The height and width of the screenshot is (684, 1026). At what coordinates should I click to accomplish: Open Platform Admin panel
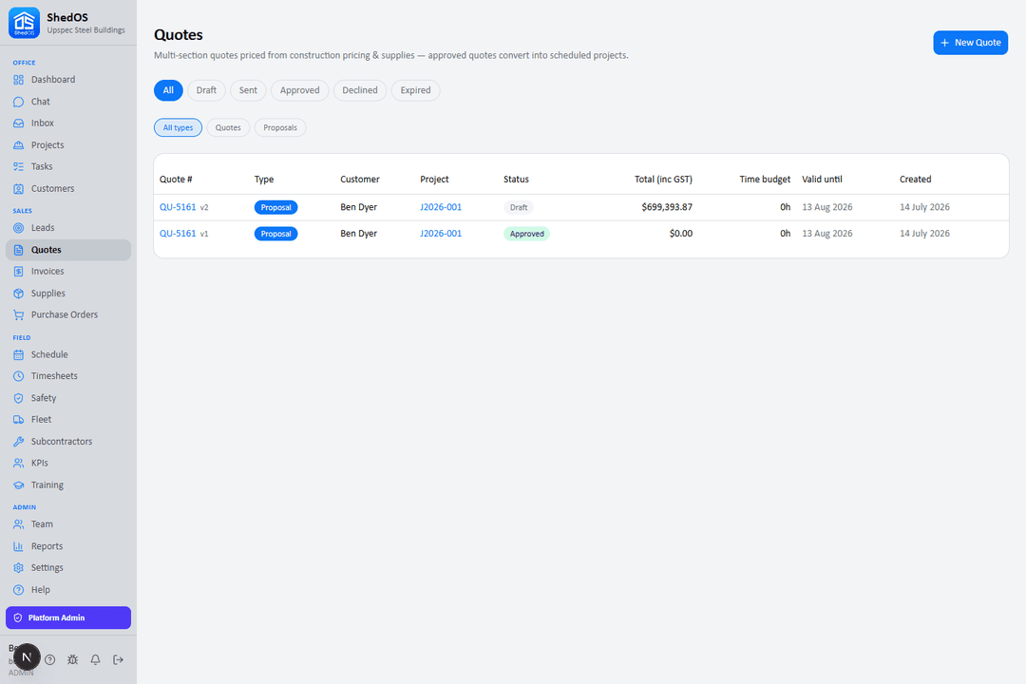pyautogui.click(x=68, y=617)
